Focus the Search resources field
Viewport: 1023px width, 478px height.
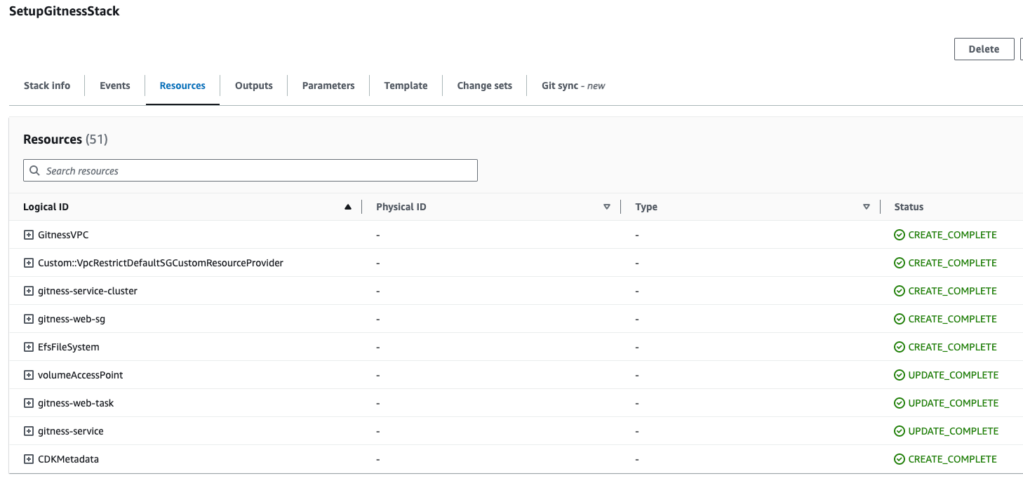(x=250, y=170)
